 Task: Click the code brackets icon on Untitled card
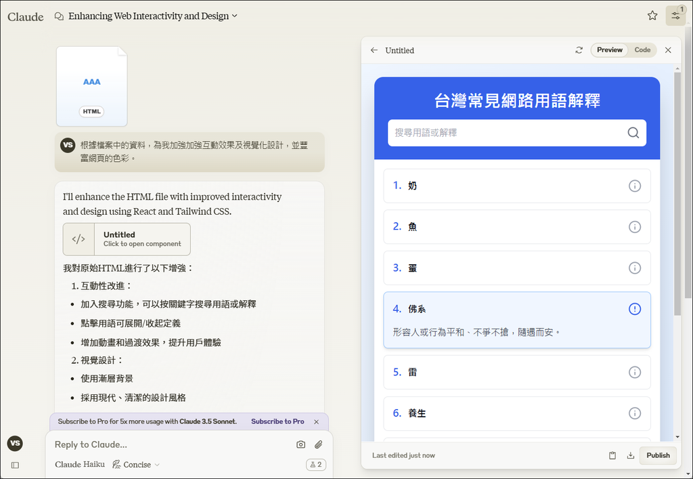click(79, 239)
